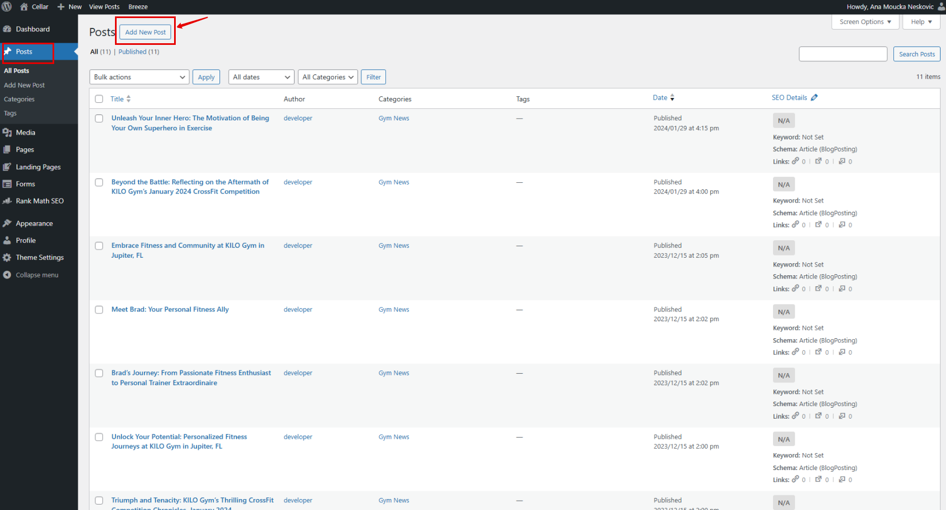Click the Add New Post button
The image size is (946, 510).
coord(145,32)
